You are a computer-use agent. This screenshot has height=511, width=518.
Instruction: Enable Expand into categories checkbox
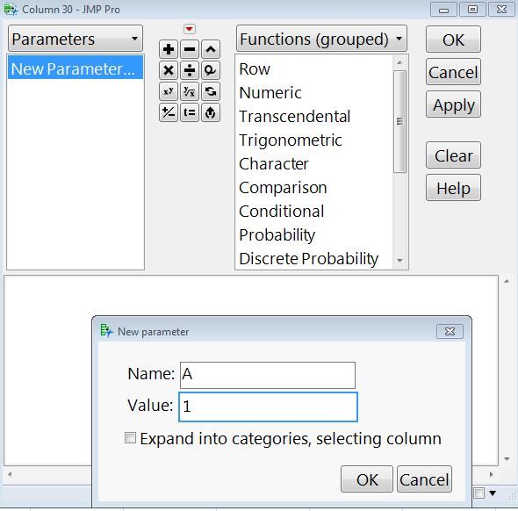click(130, 438)
